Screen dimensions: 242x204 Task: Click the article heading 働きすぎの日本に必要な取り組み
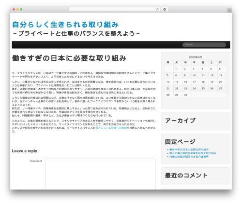click(x=69, y=58)
